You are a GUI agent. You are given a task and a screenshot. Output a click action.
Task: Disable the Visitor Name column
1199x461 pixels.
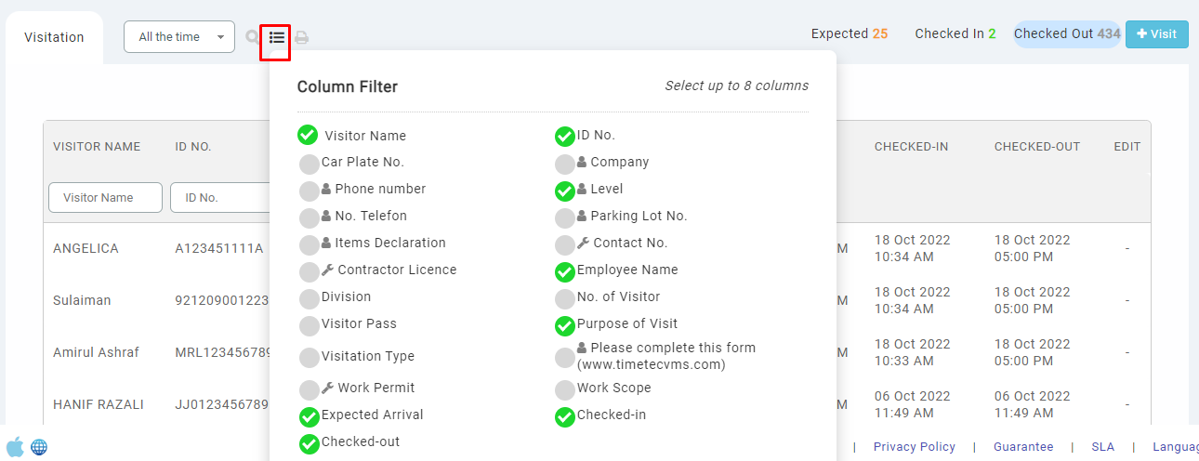308,136
